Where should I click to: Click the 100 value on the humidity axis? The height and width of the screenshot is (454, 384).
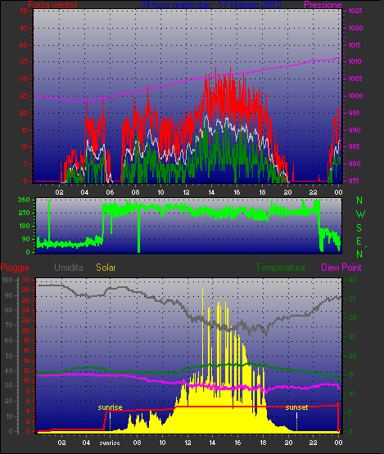7,280
